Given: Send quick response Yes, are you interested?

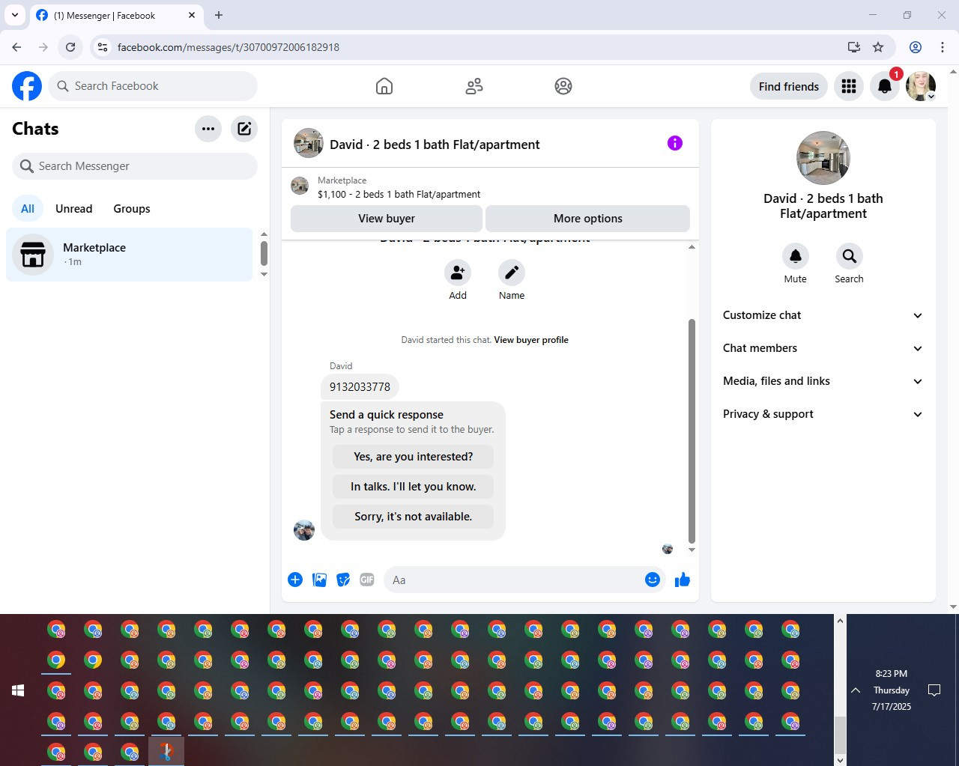Looking at the screenshot, I should coord(414,457).
